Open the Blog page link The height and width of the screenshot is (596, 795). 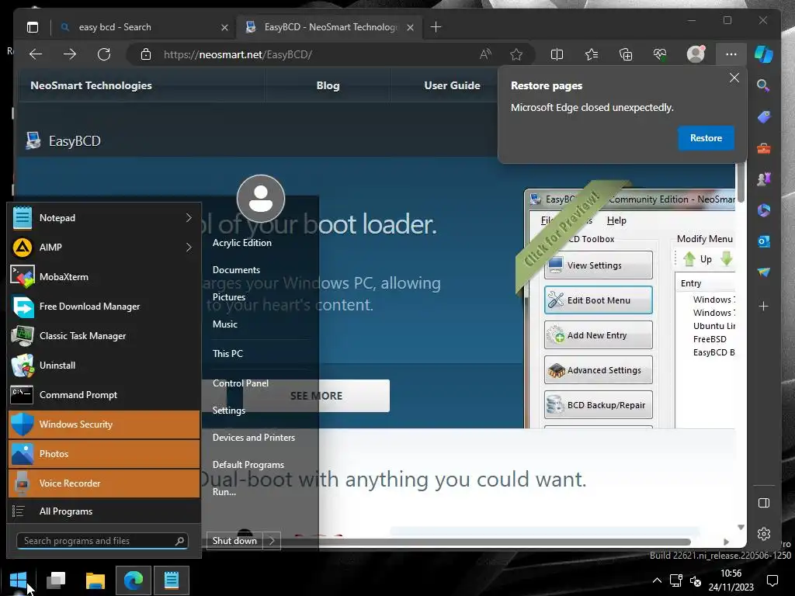tap(328, 85)
